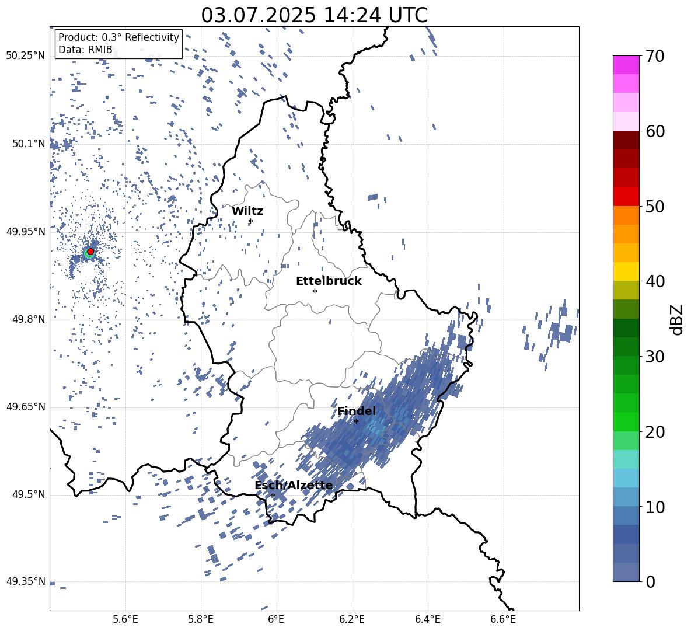Click the Findel station cross marker
Screen dimensions: 691x631
[x=357, y=421]
